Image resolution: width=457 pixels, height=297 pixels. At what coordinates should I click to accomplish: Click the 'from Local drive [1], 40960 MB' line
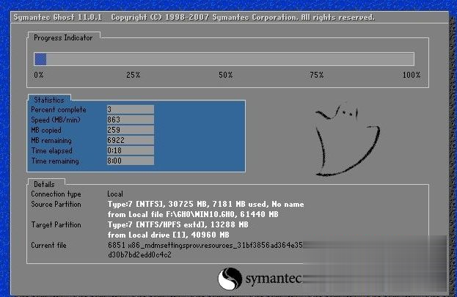[x=169, y=235]
